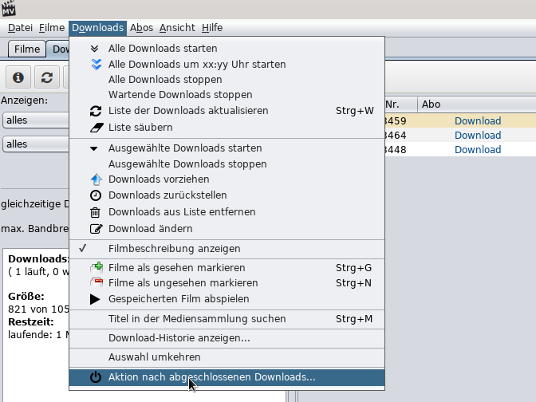Screen dimensions: 536x402
Task: Click the blue up-arrow icon Downloads vorziehen
Action: tap(96, 179)
